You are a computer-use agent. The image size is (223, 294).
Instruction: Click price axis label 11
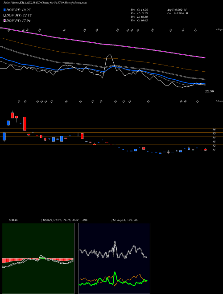click(214, 150)
